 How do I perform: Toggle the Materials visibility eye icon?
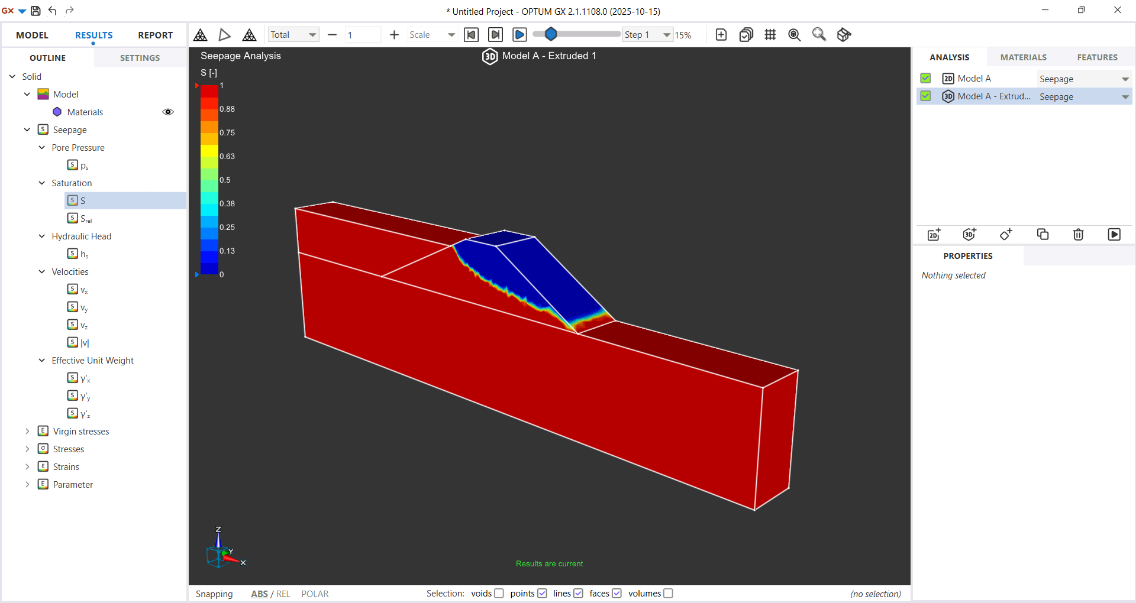[168, 112]
